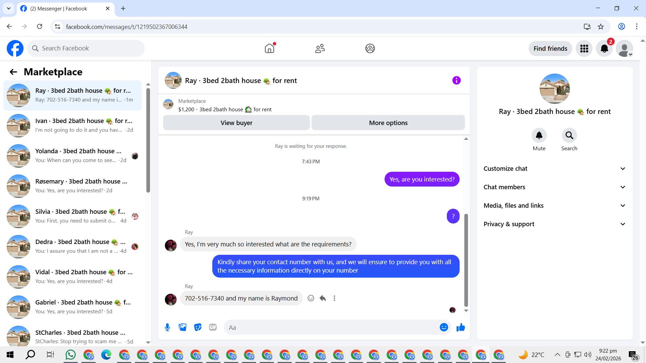Image resolution: width=646 pixels, height=363 pixels.
Task: Attach a photo using the image icon
Action: (182, 327)
